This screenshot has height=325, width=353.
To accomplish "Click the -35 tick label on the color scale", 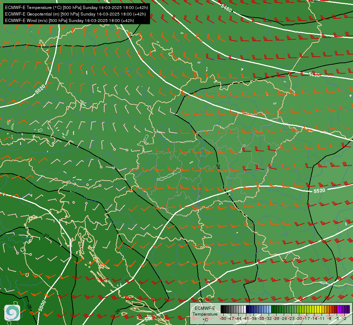I will [261, 318].
